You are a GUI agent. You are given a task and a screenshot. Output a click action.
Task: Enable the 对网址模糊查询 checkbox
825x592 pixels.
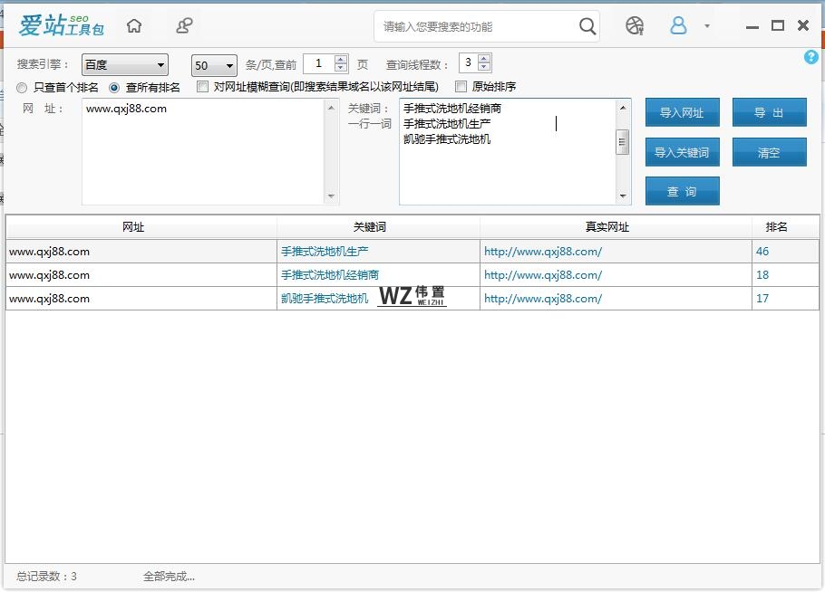click(203, 87)
